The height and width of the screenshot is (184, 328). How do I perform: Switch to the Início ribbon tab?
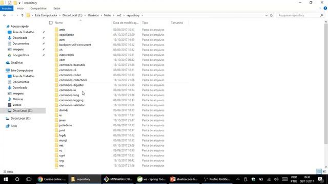click(20, 8)
